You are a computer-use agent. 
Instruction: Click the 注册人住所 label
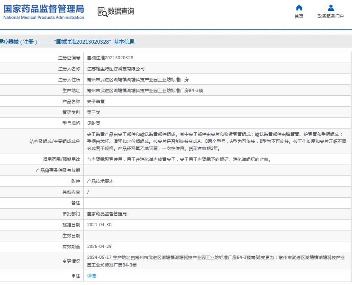[69, 80]
